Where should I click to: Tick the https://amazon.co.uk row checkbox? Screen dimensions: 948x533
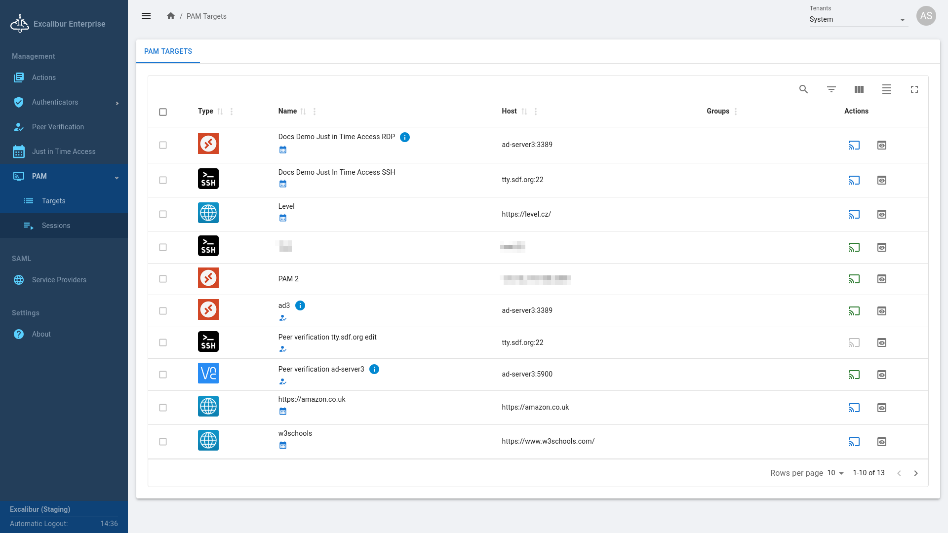pos(163,408)
